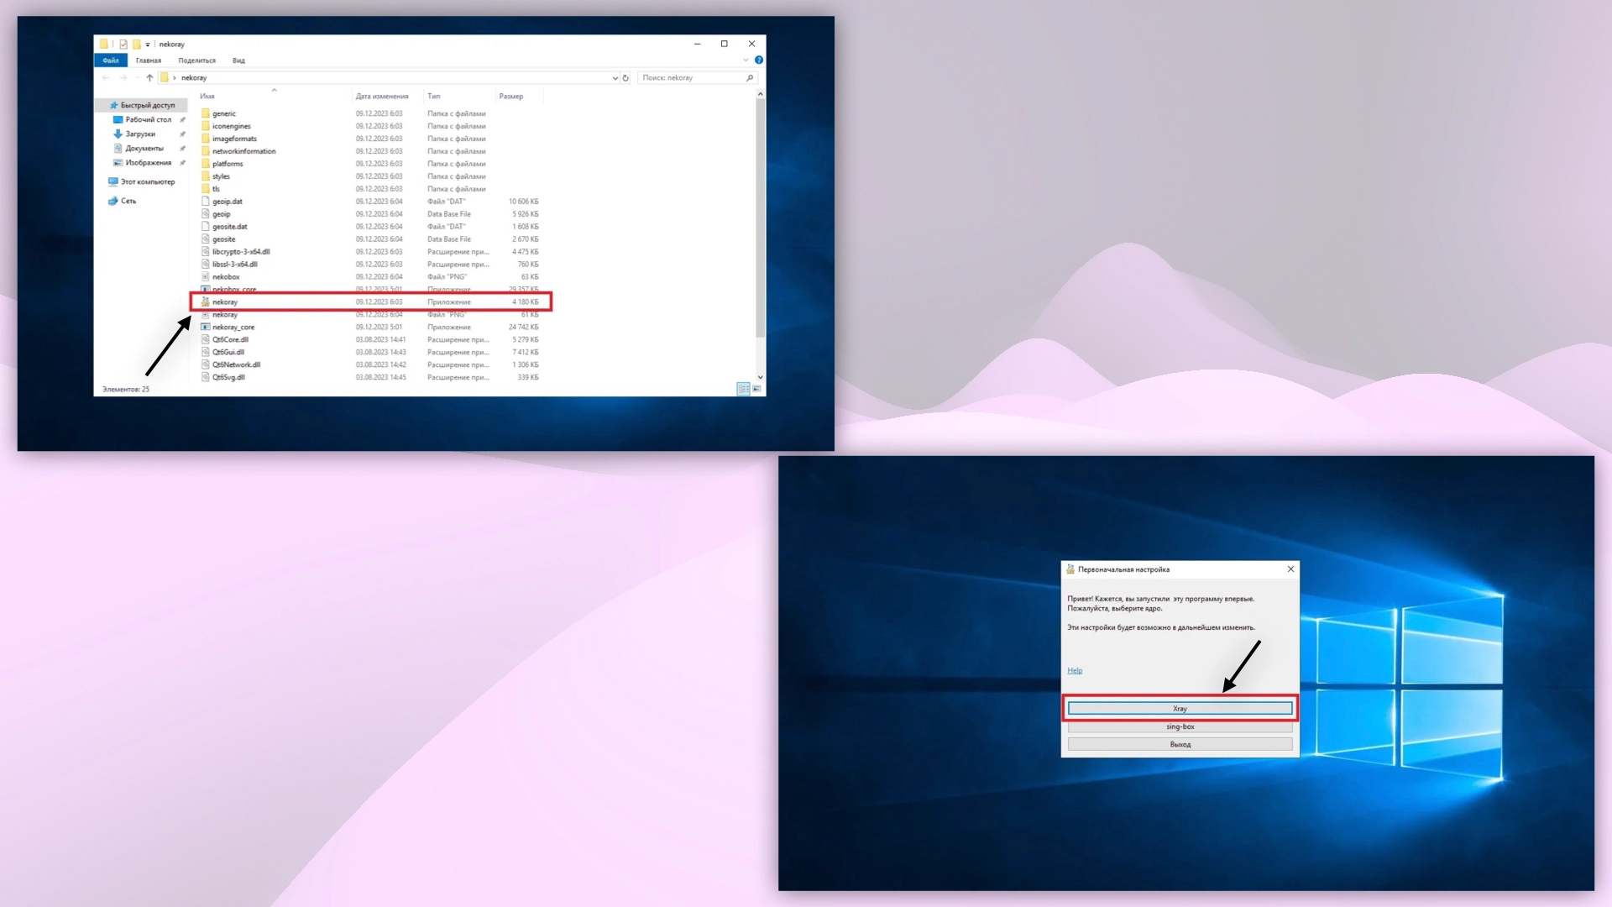Switch to details view icon
The width and height of the screenshot is (1612, 907).
(x=743, y=389)
